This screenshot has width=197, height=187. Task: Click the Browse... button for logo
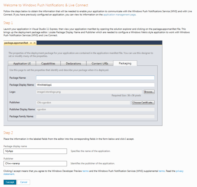click(149, 92)
